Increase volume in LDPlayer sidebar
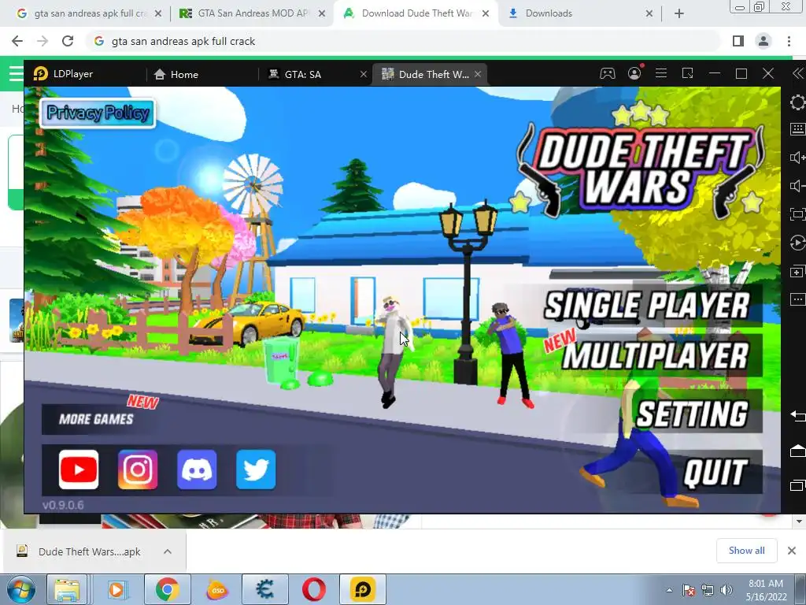The width and height of the screenshot is (806, 605). pos(797,158)
